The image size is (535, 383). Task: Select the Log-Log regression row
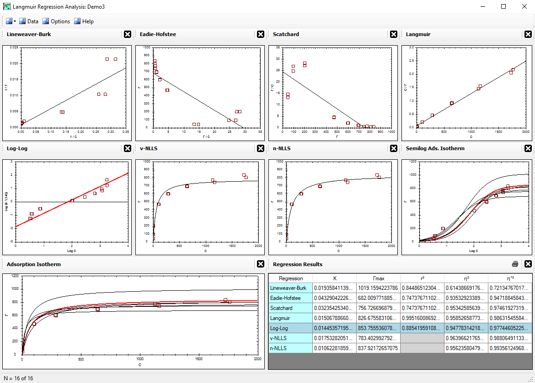pos(291,328)
